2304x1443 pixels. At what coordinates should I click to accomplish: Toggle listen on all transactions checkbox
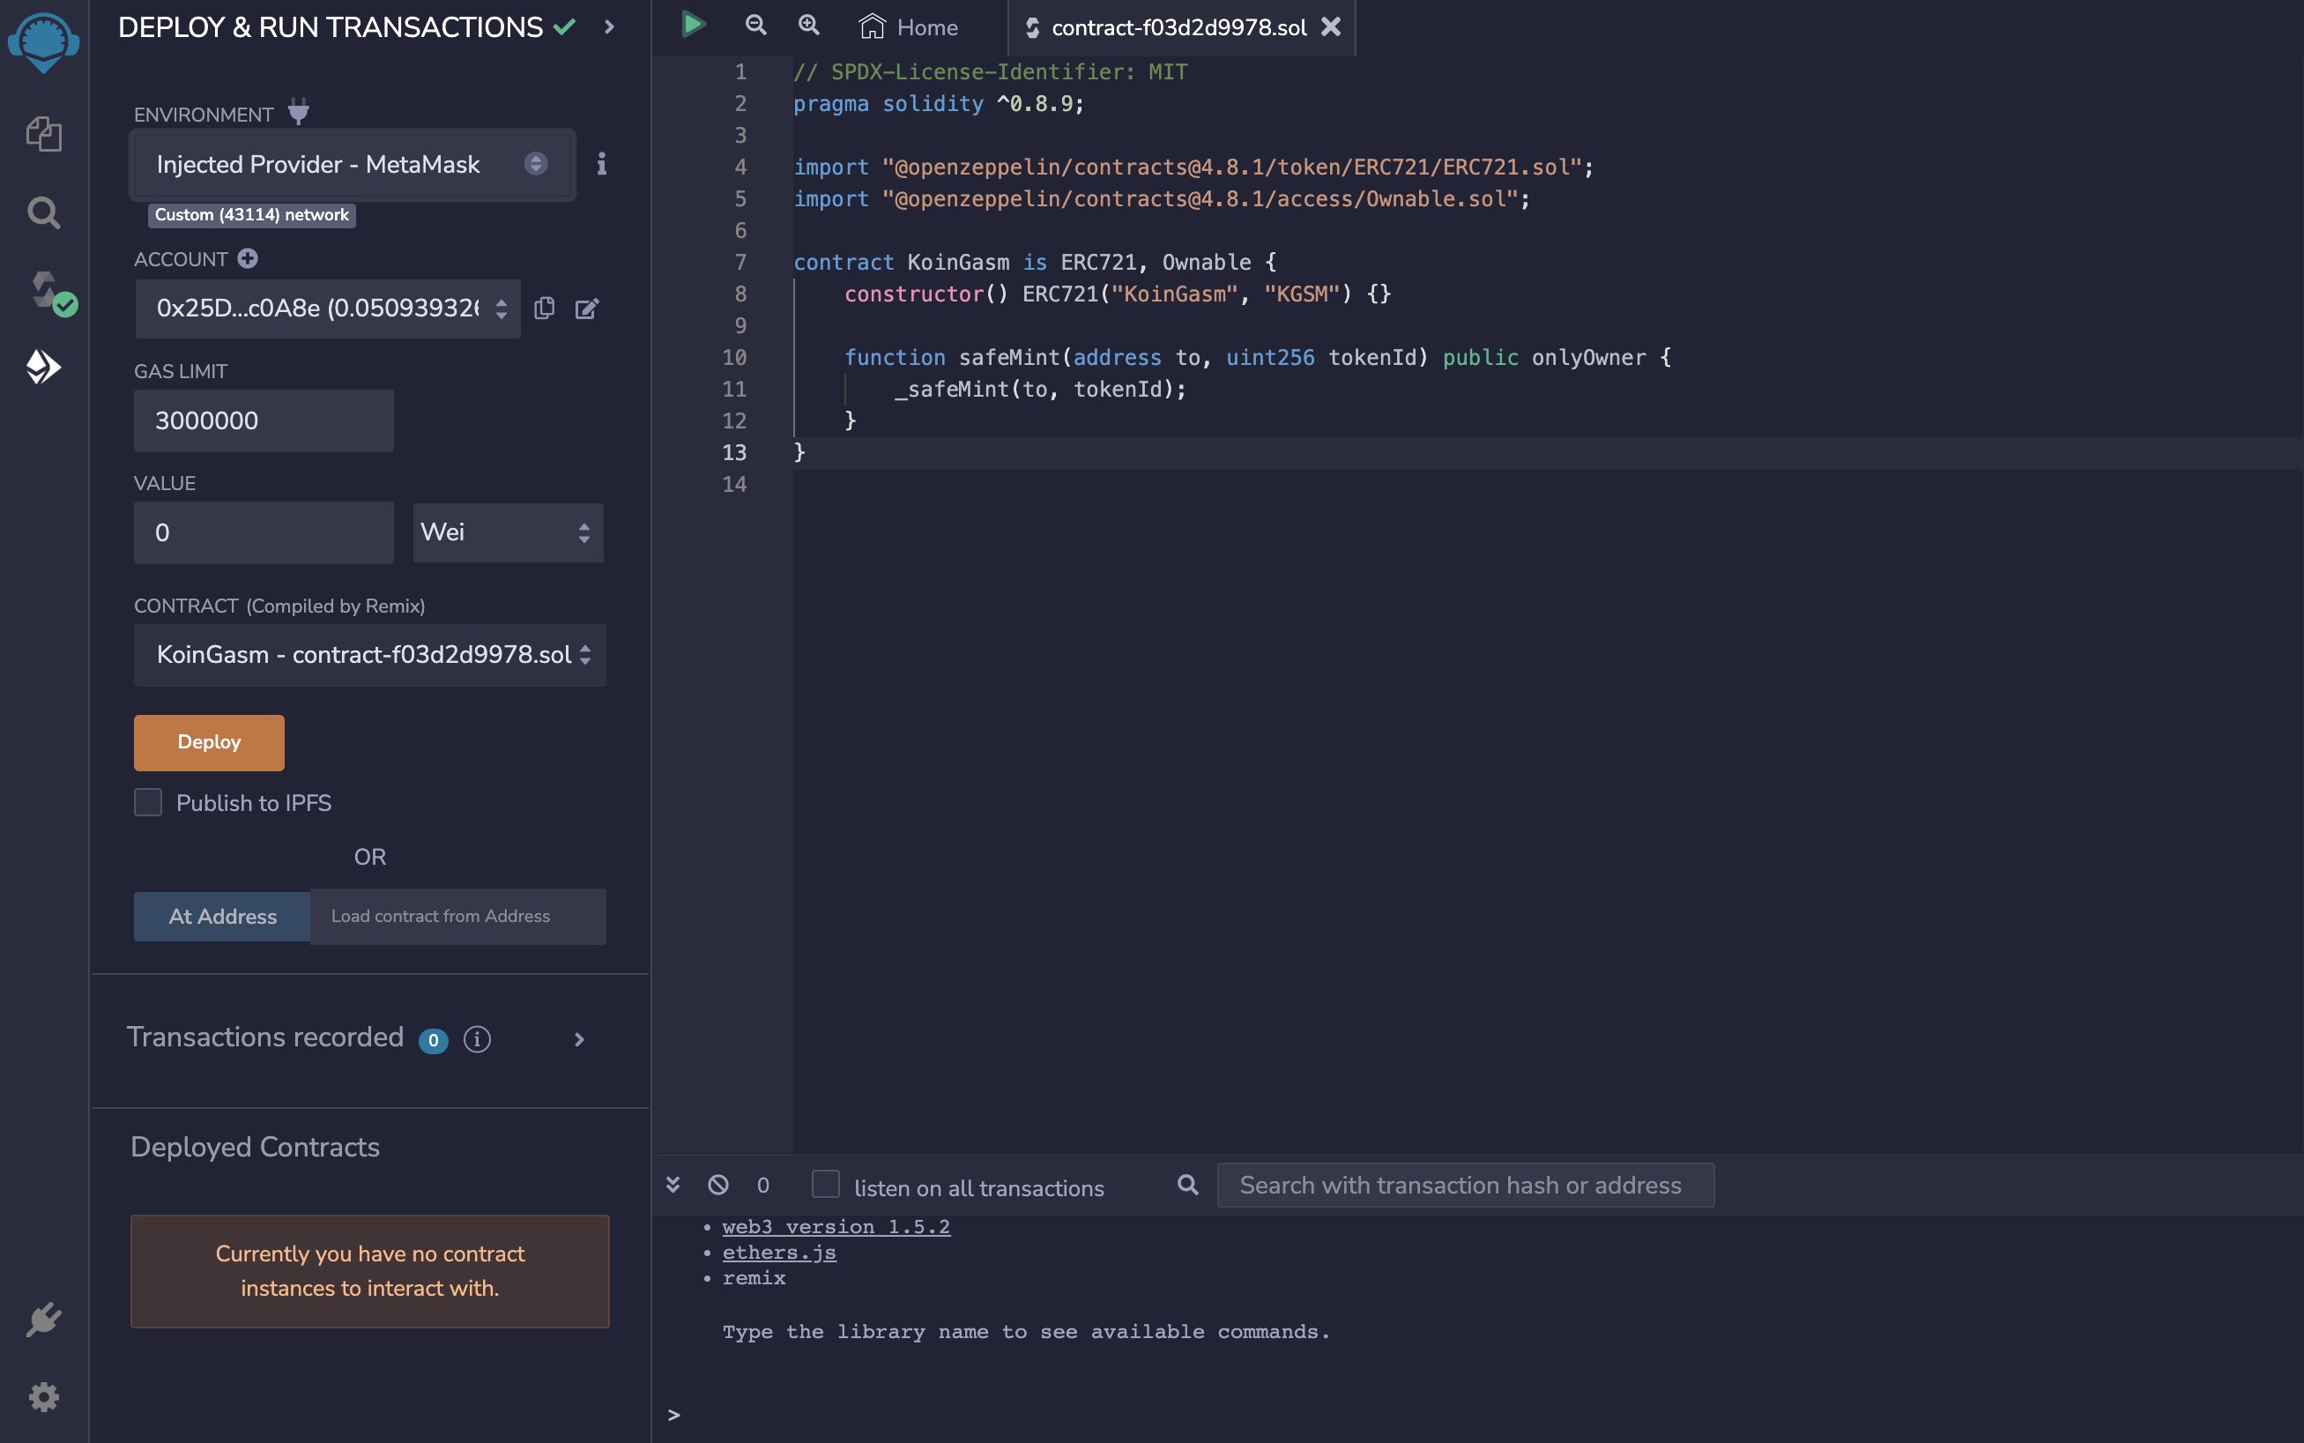click(825, 1185)
